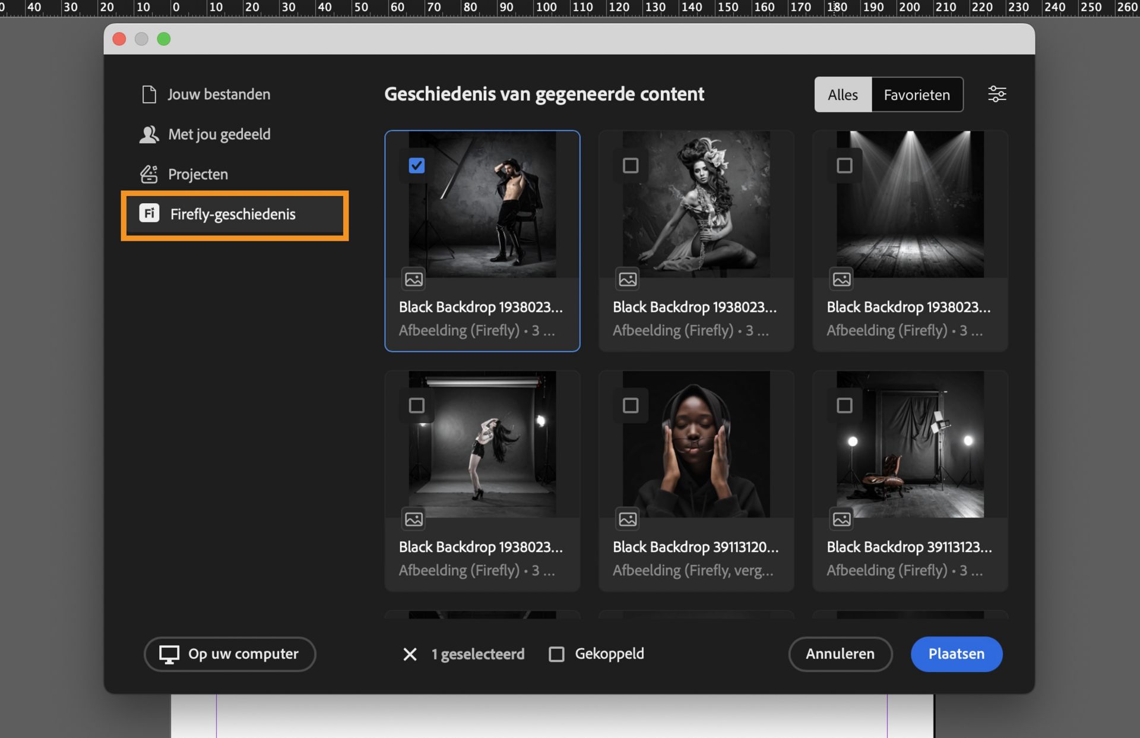Click the Plaatsen button
Screen dimensions: 1140x738
point(956,654)
